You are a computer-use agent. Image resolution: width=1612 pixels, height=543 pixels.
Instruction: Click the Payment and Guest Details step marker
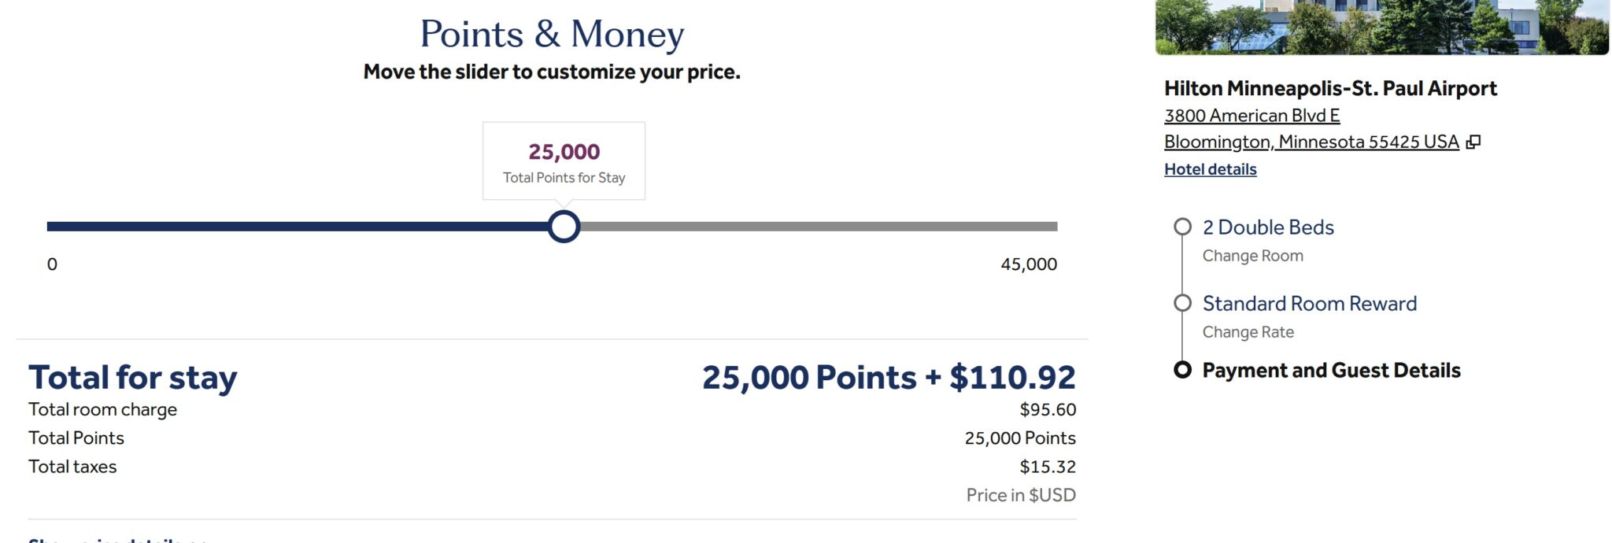click(x=1182, y=370)
